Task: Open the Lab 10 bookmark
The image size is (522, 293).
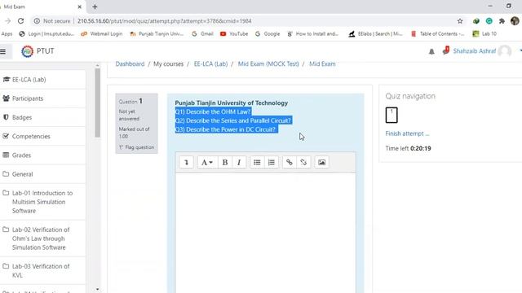Action: tap(484, 34)
